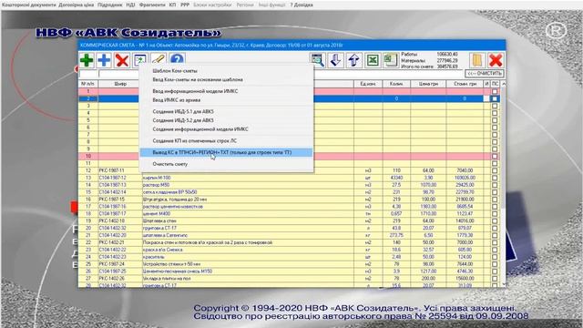583x328 pixels.
Task: Open the 'КП' menu
Action: click(x=172, y=5)
